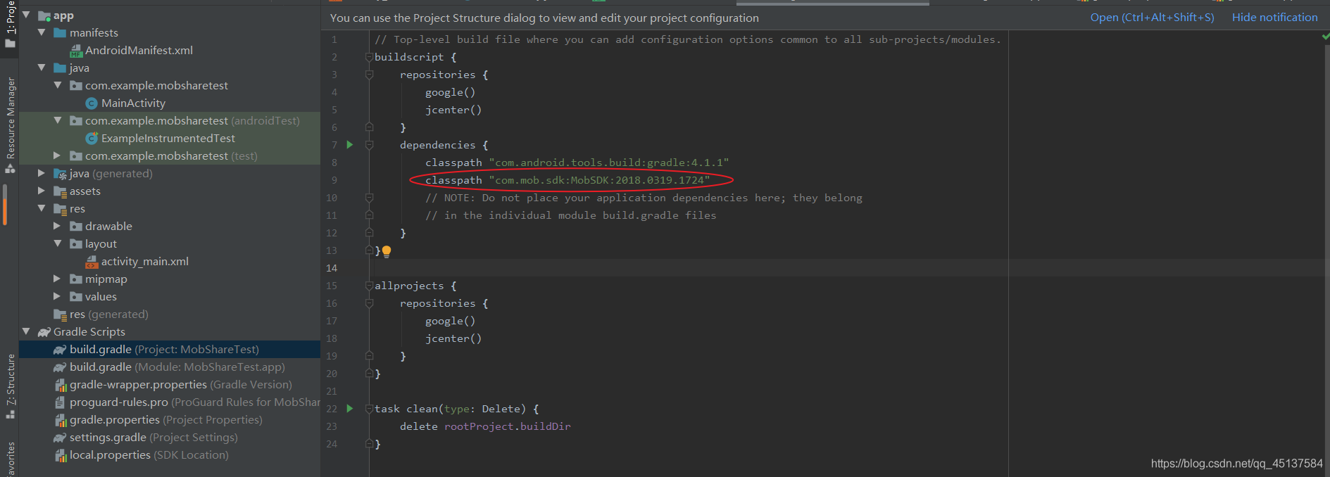The image size is (1330, 477).
Task: Expand the assets folder
Action: [42, 191]
